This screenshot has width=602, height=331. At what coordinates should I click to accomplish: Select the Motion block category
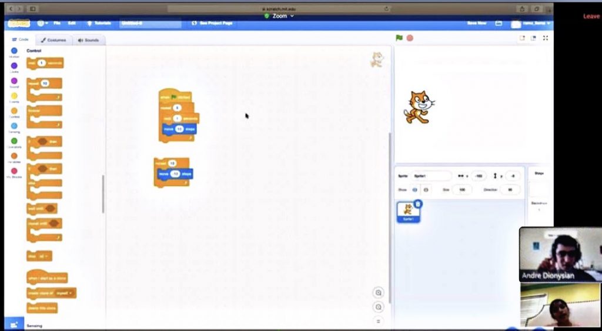[14, 52]
